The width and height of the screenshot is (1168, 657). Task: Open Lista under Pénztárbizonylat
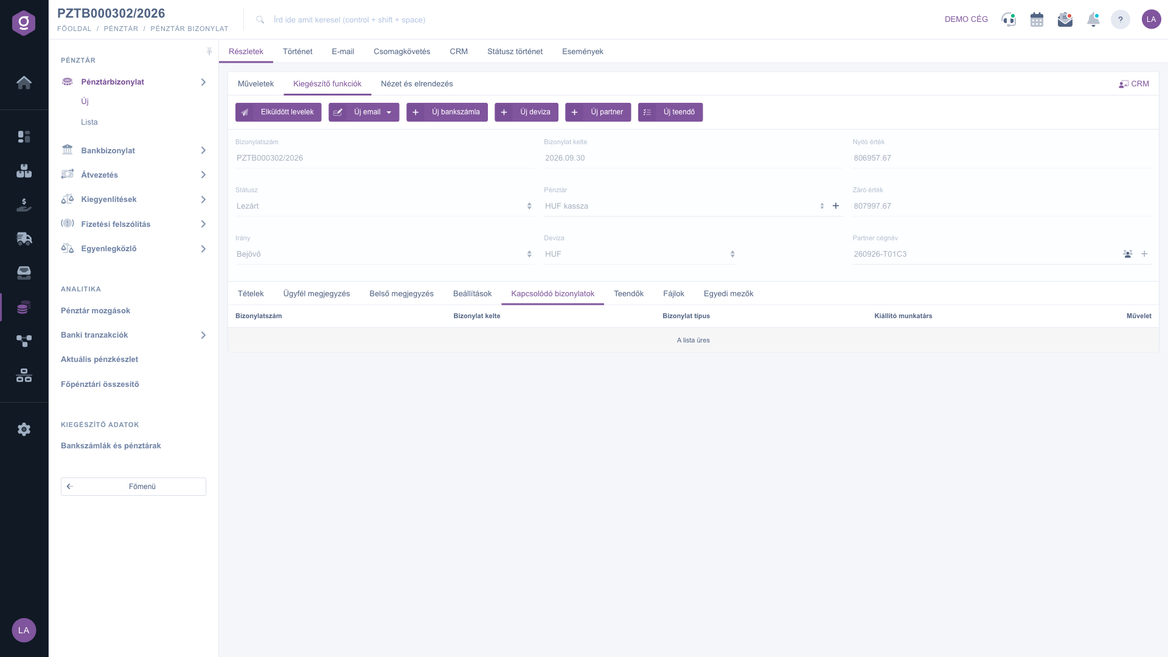(89, 122)
